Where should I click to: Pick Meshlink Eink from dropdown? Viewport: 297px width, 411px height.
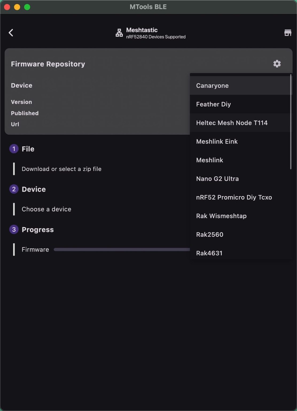(x=217, y=142)
